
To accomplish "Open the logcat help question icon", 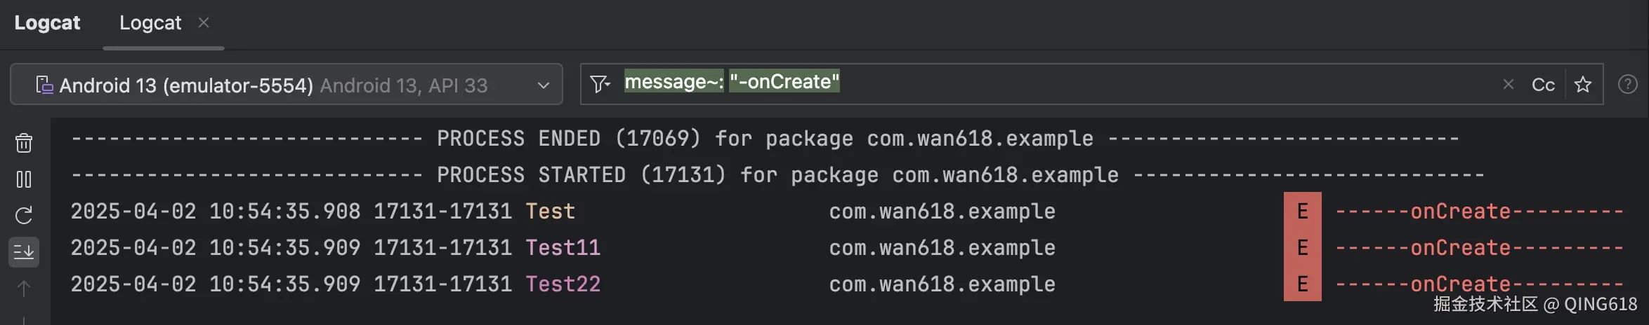I will (1628, 84).
